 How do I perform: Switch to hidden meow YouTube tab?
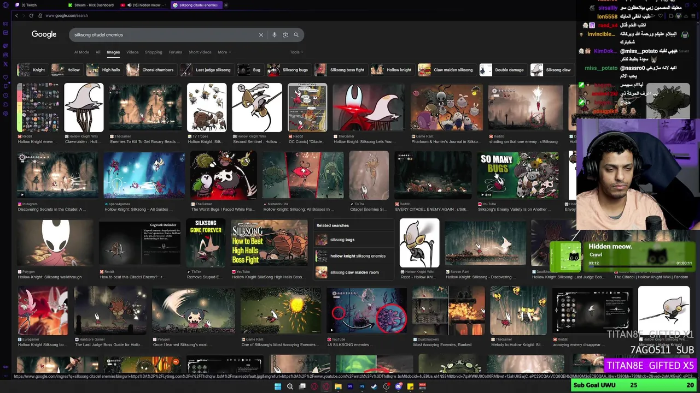[144, 5]
